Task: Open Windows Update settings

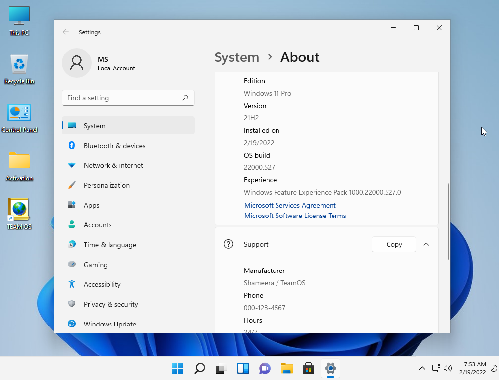Action: (128, 324)
